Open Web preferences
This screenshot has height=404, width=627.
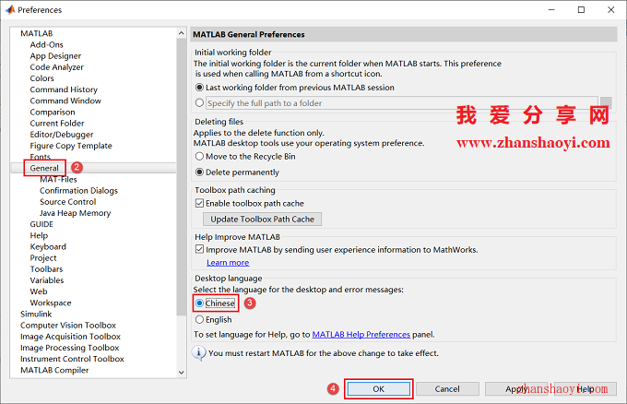pos(39,291)
